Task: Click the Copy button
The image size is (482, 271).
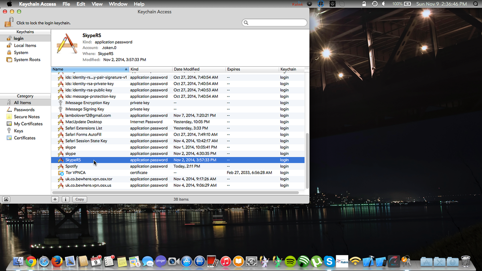Action: click(80, 199)
